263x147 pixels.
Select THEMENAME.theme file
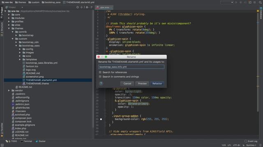pyautogui.click(x=37, y=83)
